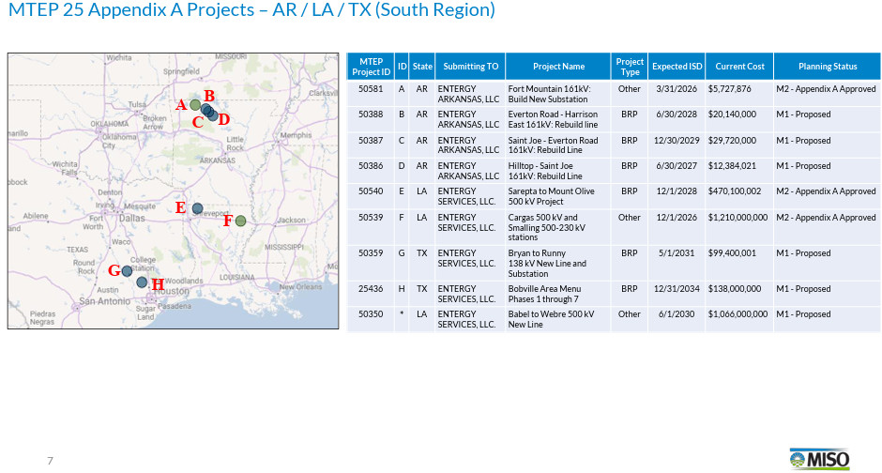Click the green map marker labeled A
This screenshot has height=473, width=882.
click(194, 104)
